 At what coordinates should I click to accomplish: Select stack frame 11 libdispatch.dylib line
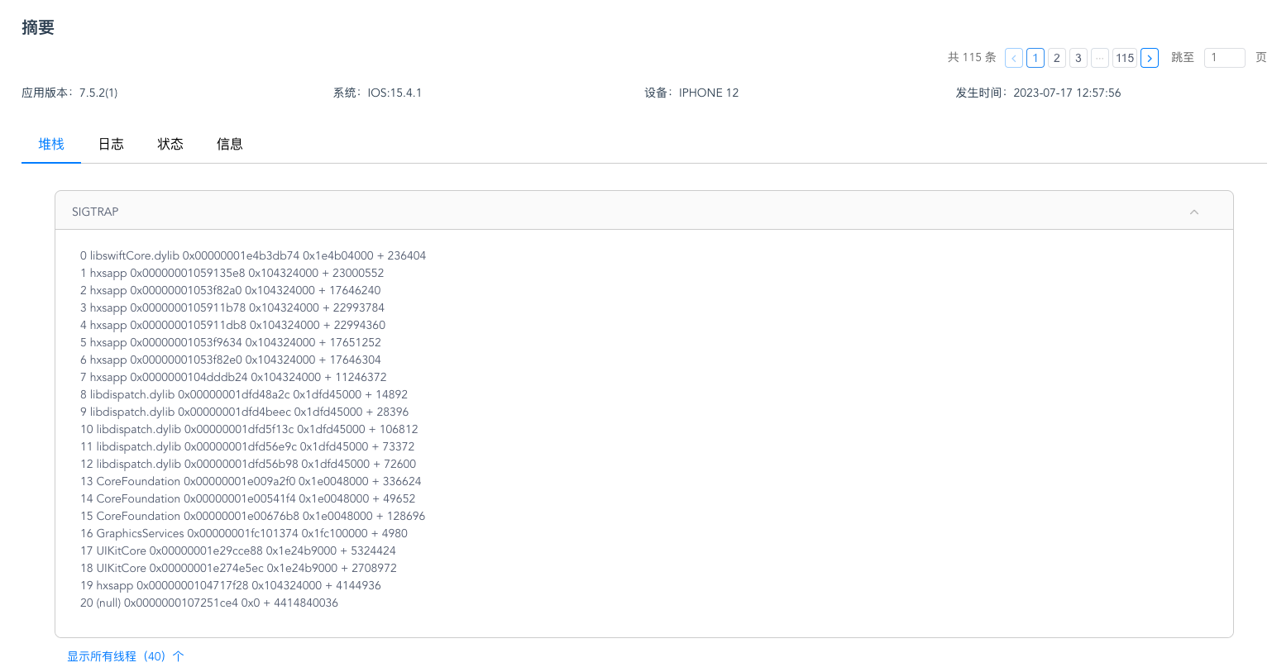pos(247,446)
